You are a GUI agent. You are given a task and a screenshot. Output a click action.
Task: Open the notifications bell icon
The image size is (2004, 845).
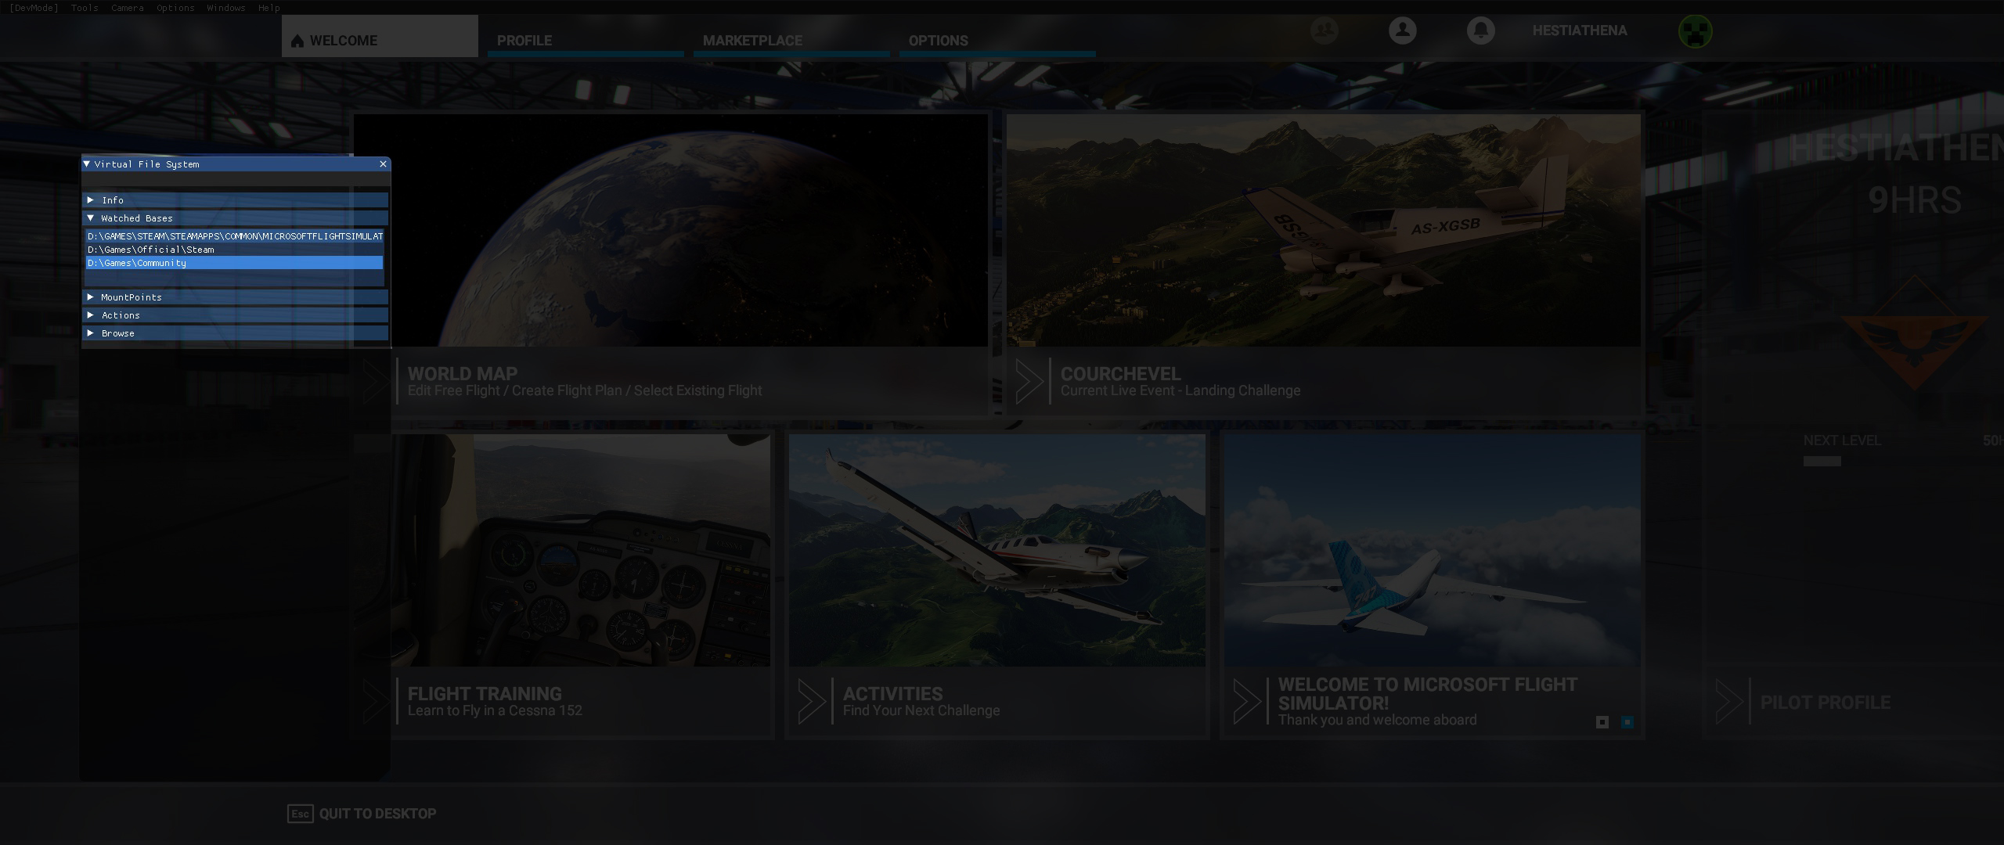(1480, 31)
